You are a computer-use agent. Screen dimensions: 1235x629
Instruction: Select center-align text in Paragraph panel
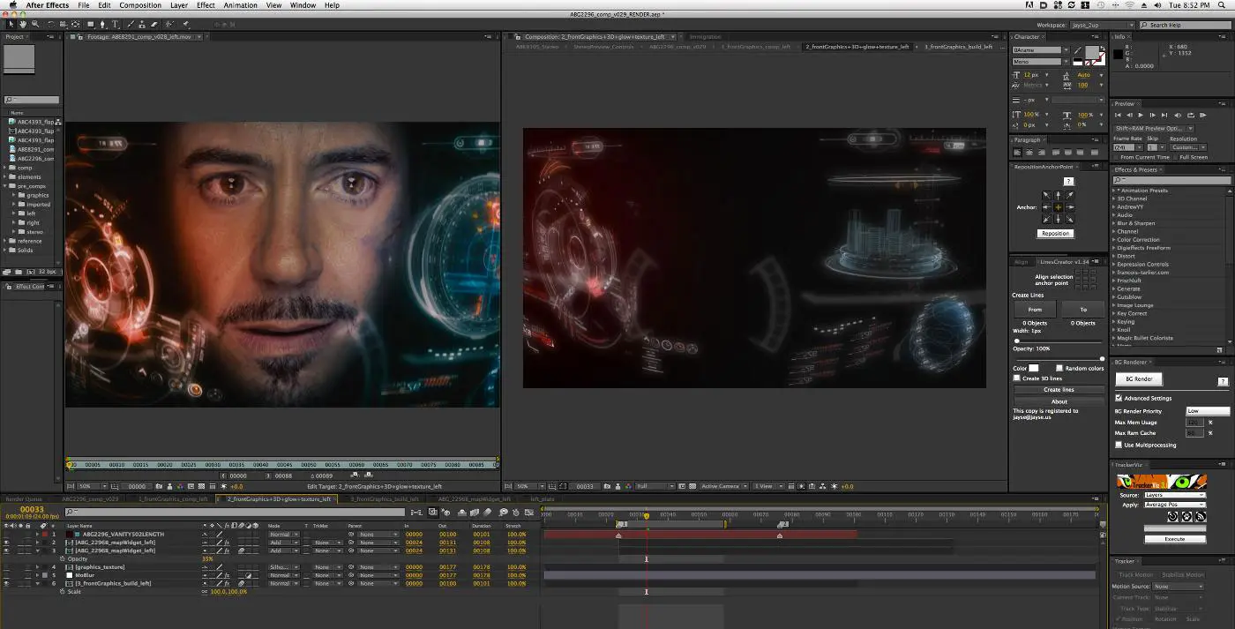tap(1028, 153)
